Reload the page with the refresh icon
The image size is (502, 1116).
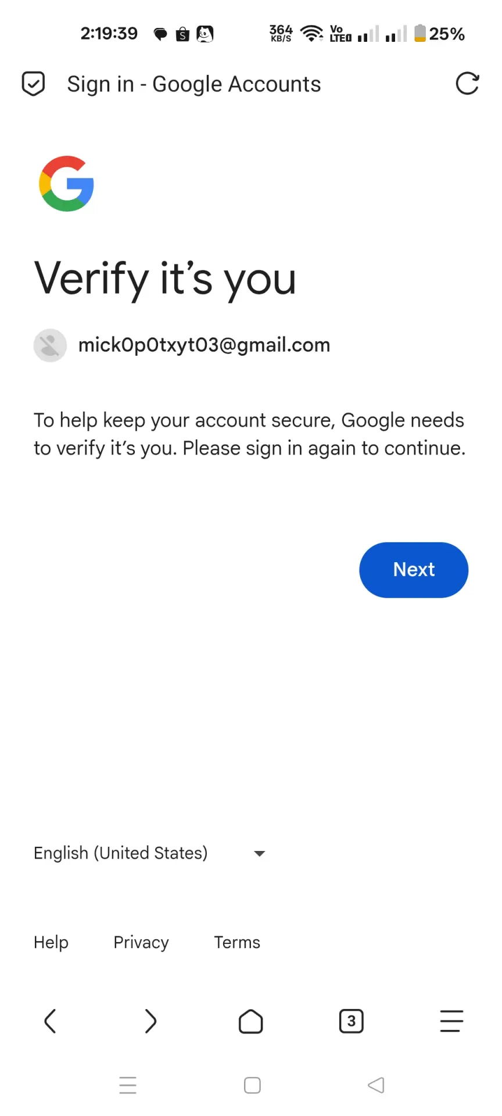(467, 84)
